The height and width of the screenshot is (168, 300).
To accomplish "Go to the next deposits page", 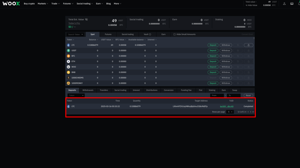I will (x=250, y=112).
